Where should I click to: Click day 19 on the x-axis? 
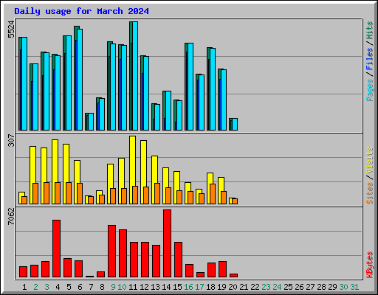pyautogui.click(x=221, y=287)
